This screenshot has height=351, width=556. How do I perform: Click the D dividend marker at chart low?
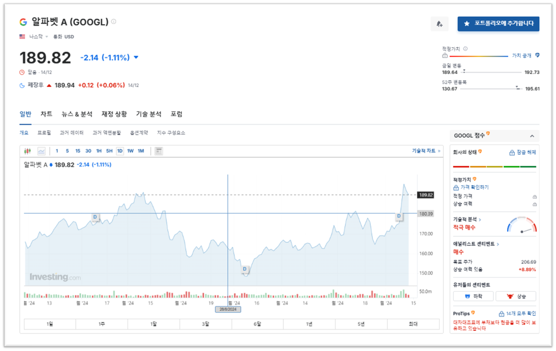tap(245, 269)
